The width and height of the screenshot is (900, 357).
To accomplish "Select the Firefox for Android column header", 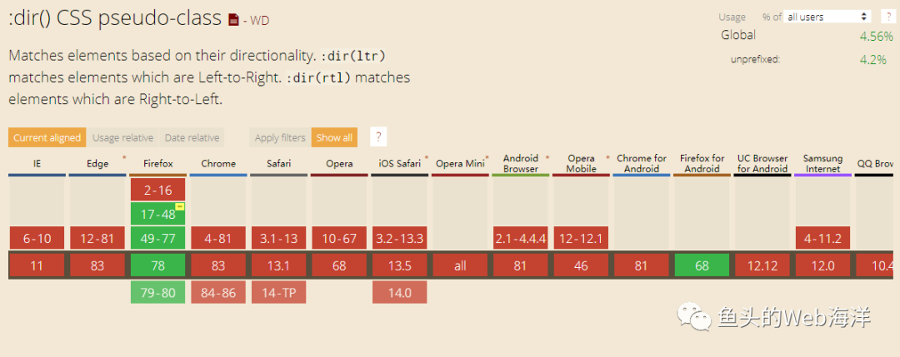I will (x=702, y=164).
